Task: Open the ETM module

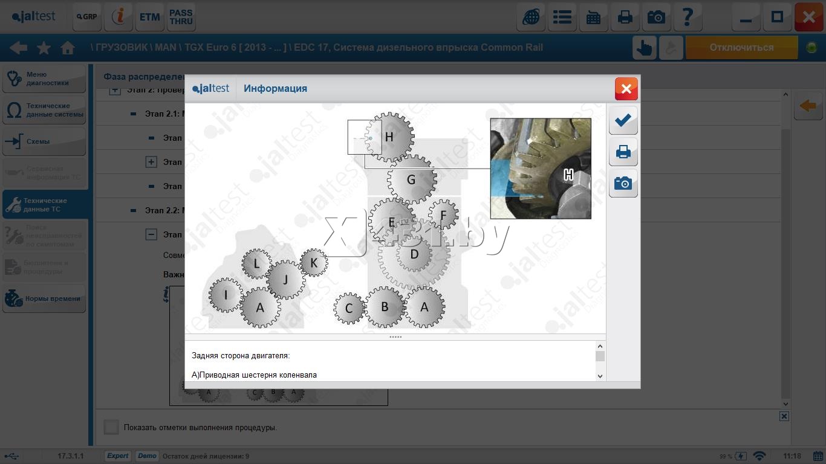Action: pos(149,17)
